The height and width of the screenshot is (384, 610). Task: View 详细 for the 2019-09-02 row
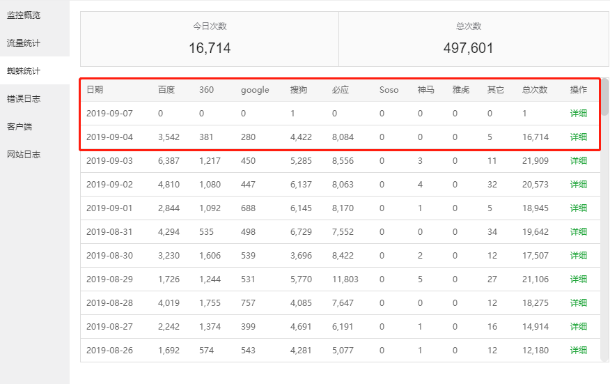tap(579, 185)
